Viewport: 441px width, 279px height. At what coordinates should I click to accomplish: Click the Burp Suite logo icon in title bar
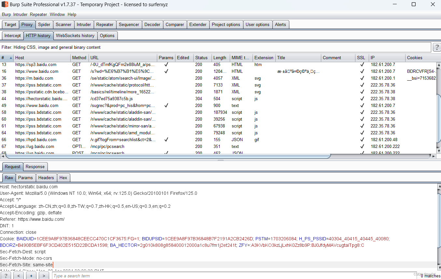click(5, 5)
